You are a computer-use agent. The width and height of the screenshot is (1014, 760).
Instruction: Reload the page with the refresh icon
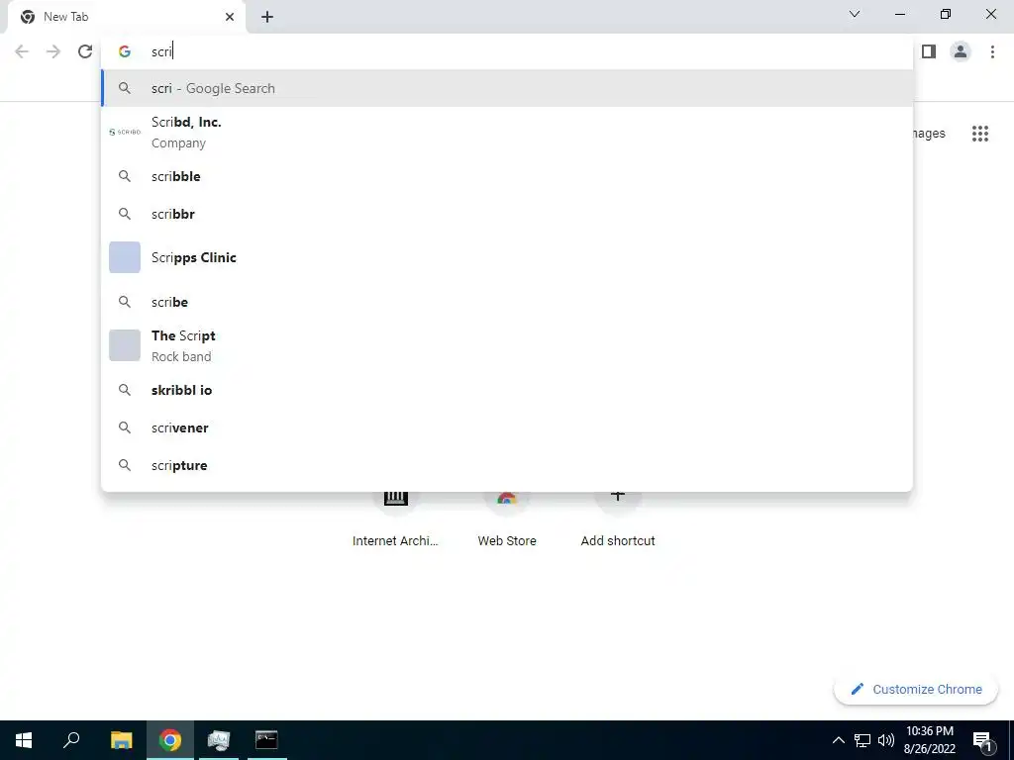pyautogui.click(x=85, y=51)
